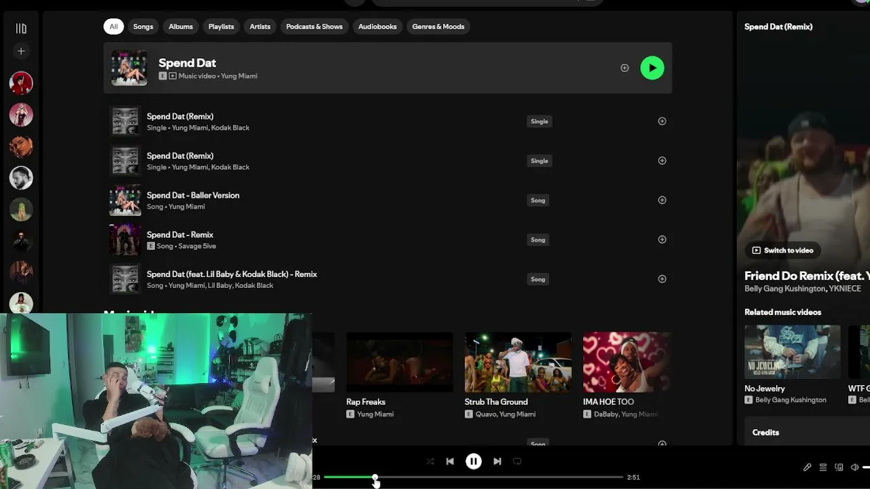
Task: Open Belly Gang Kushington under Friend Do Remix
Action: tap(785, 289)
